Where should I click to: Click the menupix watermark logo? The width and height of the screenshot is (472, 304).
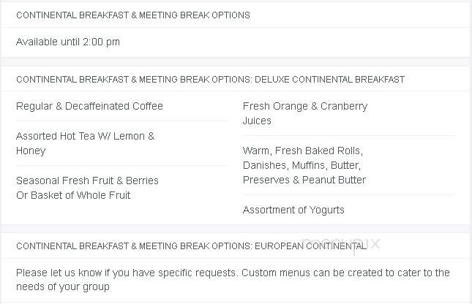coord(341,246)
